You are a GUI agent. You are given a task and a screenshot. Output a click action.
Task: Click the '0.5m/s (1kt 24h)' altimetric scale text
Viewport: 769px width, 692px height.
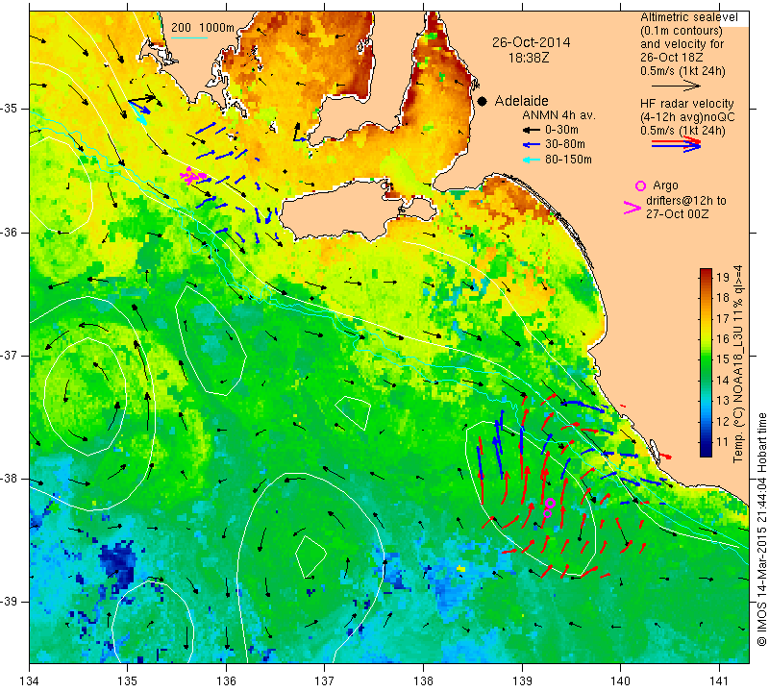point(682,70)
